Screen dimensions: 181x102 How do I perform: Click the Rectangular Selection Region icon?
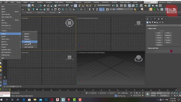[x=36, y=6]
